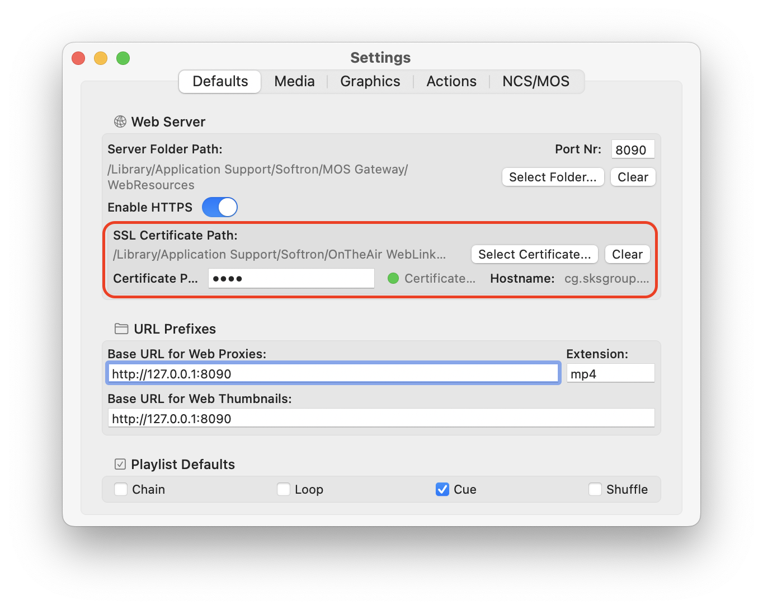This screenshot has width=763, height=609.
Task: Switch to the Actions tab
Action: tap(451, 82)
